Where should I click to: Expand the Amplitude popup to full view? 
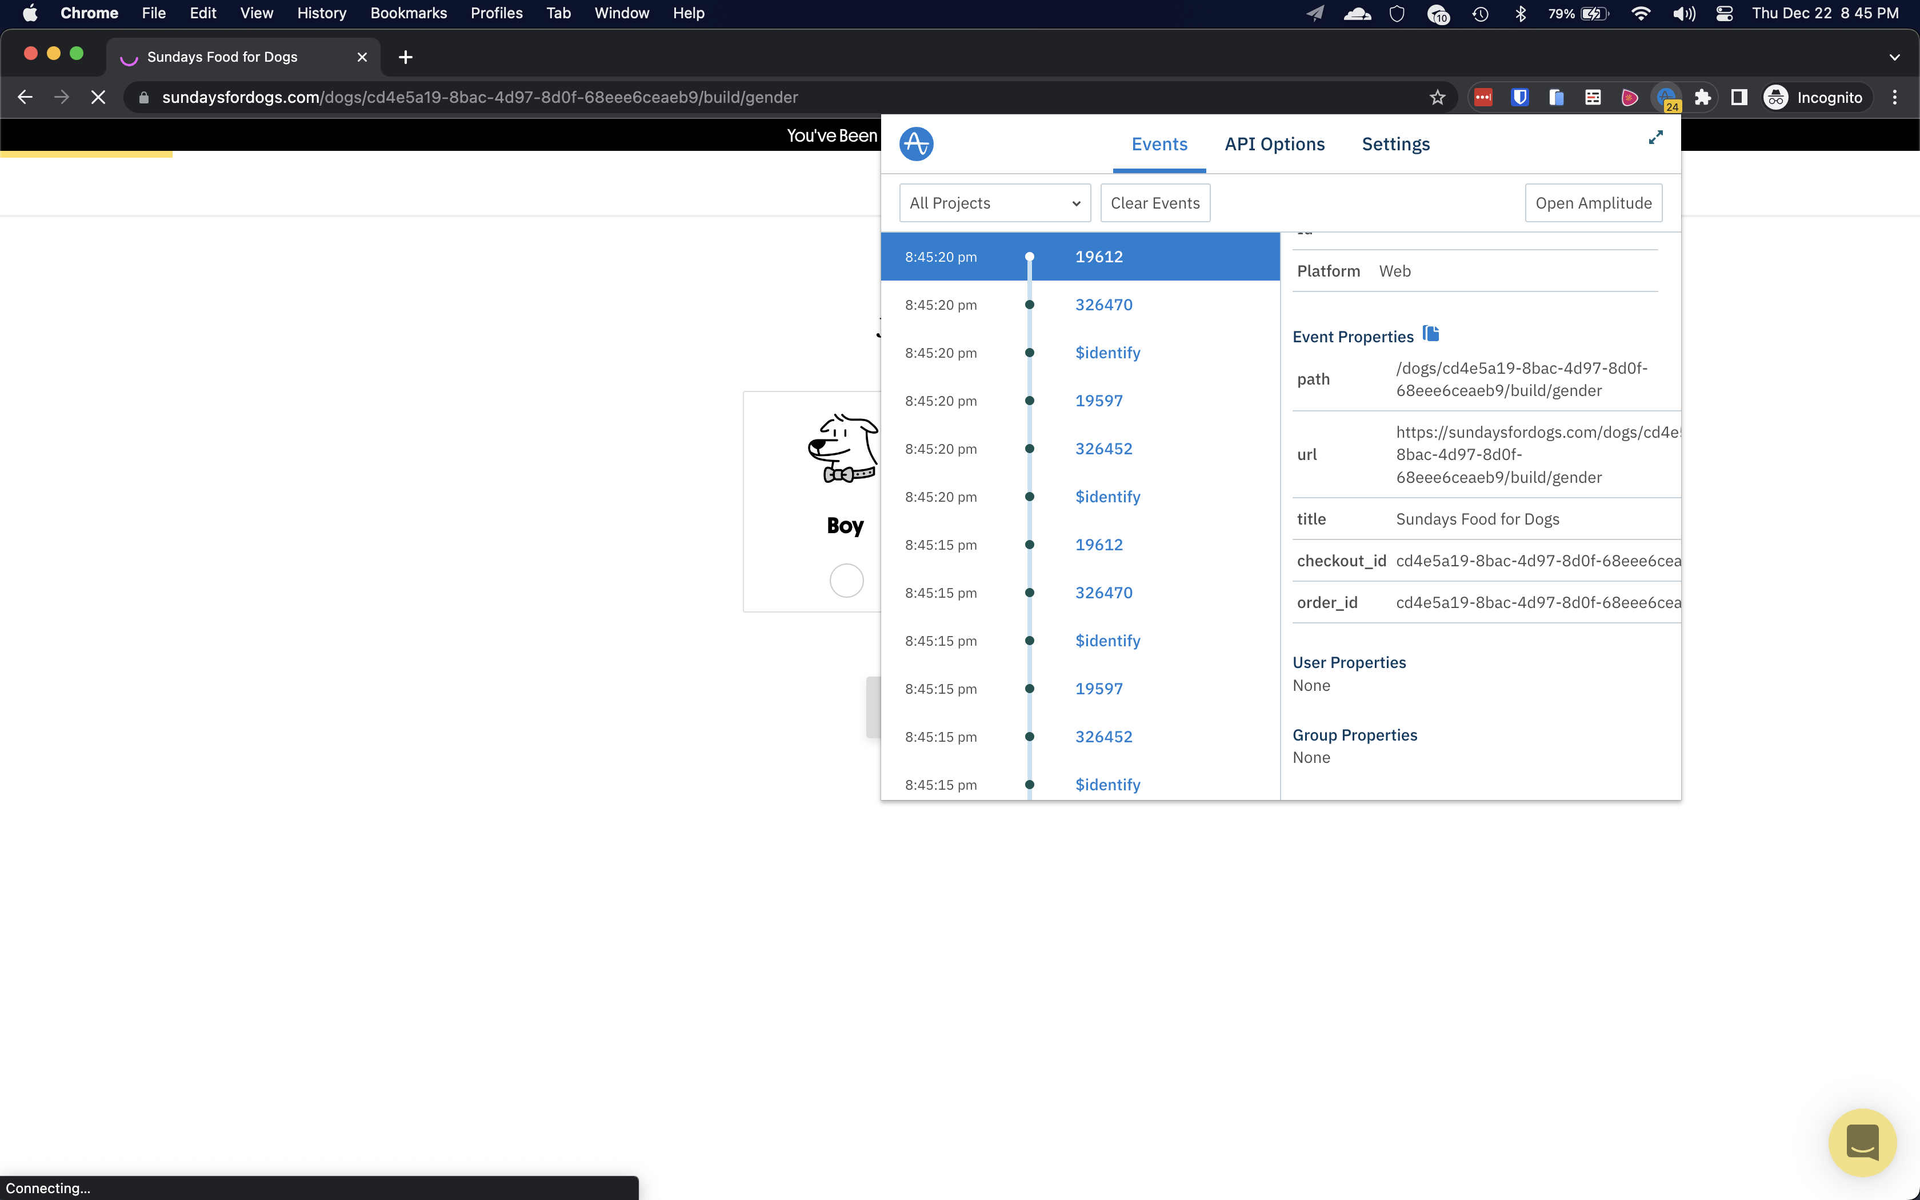coord(1655,137)
